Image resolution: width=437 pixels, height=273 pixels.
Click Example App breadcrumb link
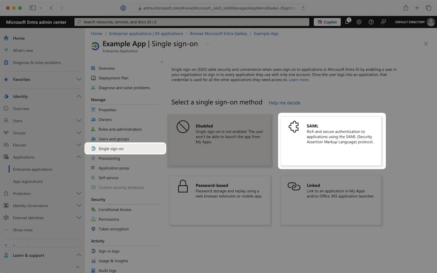click(x=266, y=33)
